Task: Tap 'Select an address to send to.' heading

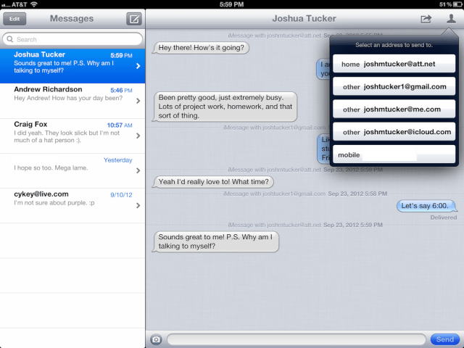Action: (394, 45)
